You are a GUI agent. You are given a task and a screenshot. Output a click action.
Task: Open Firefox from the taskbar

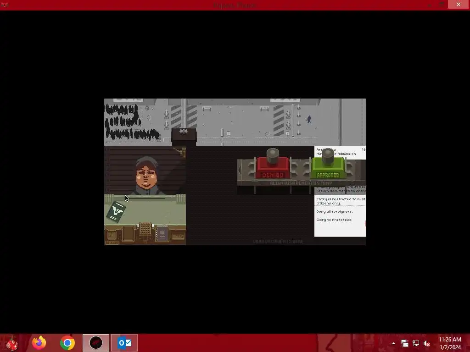(x=39, y=343)
